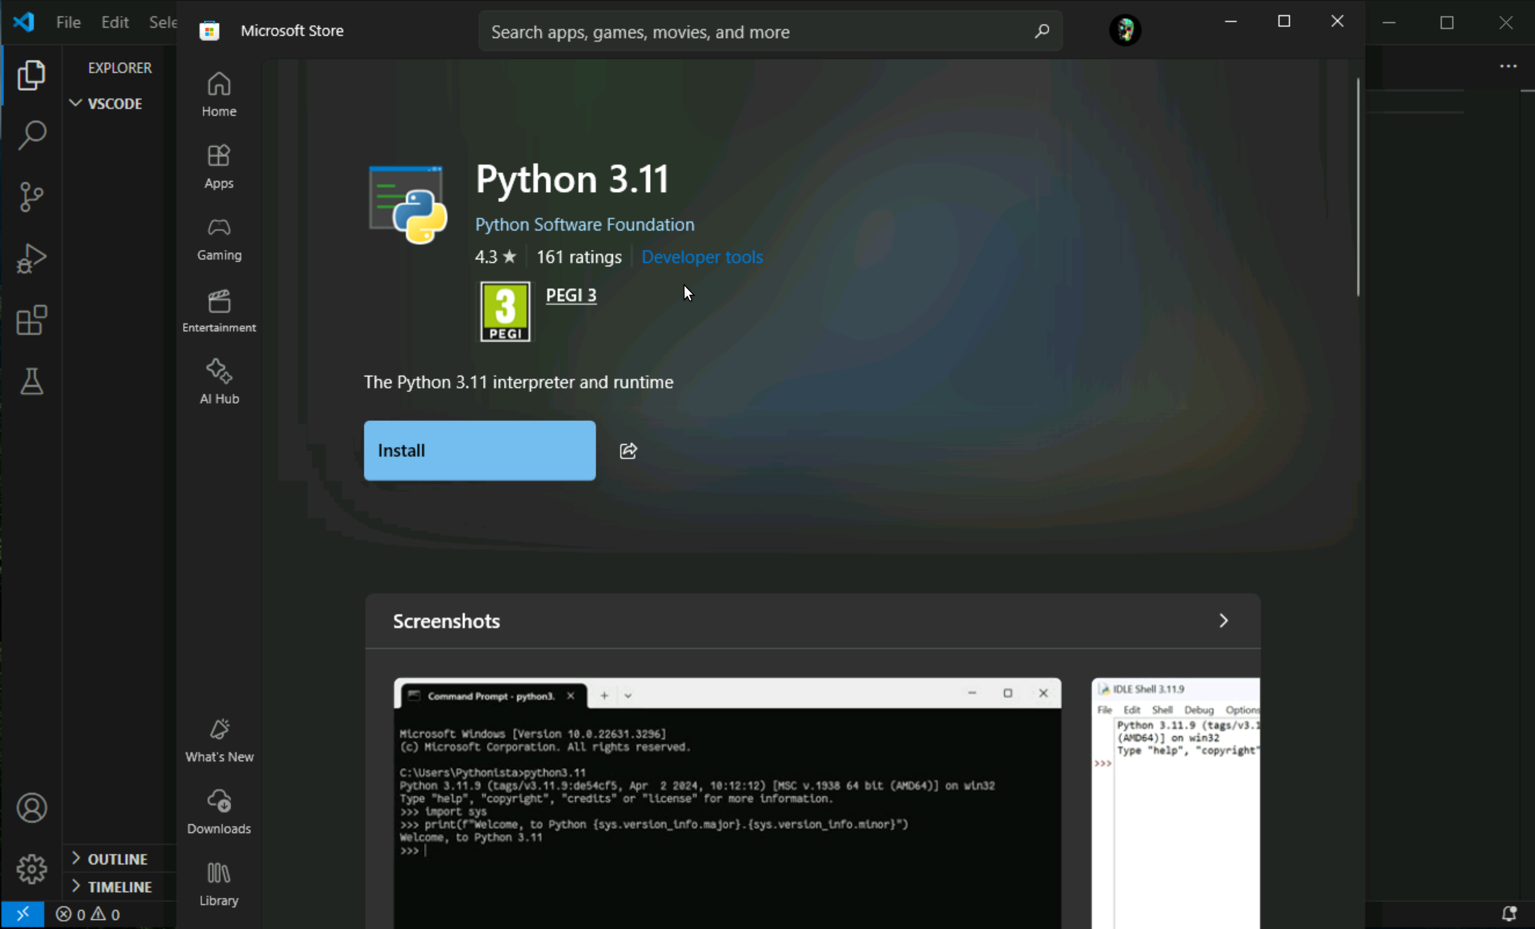Image resolution: width=1535 pixels, height=929 pixels.
Task: Open Source Control view in VS Code
Action: tap(31, 197)
